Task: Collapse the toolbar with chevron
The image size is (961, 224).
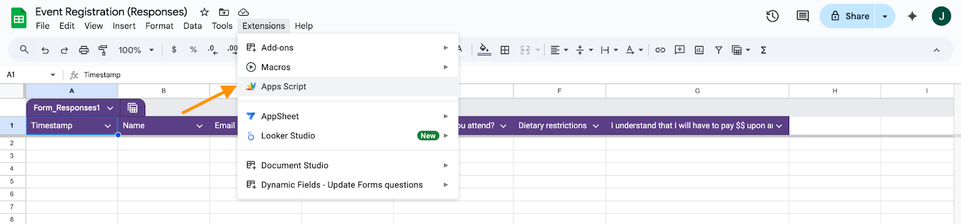Action: click(936, 50)
